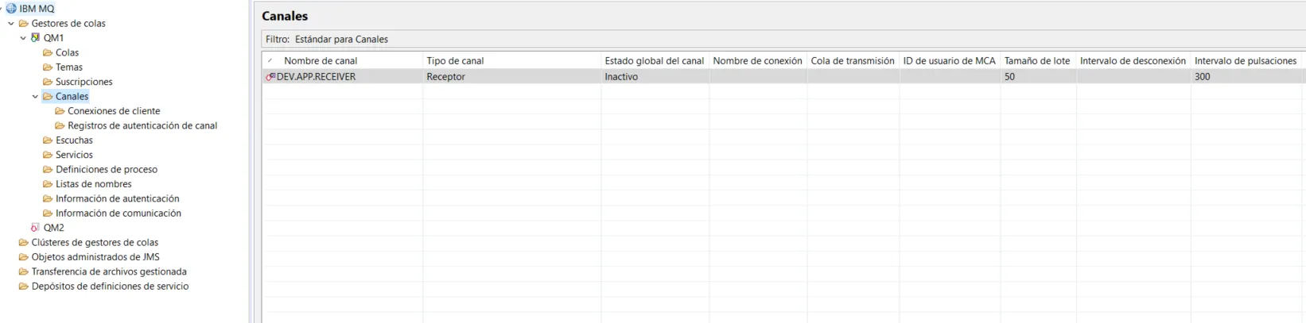Click the Clústeres de gestores de colas folder icon
The height and width of the screenshot is (323, 1306).
point(24,243)
